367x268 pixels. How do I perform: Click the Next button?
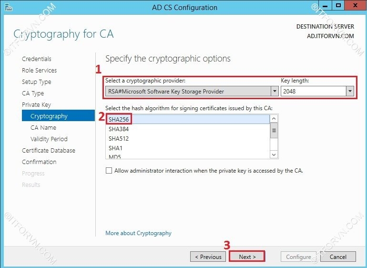(x=247, y=257)
